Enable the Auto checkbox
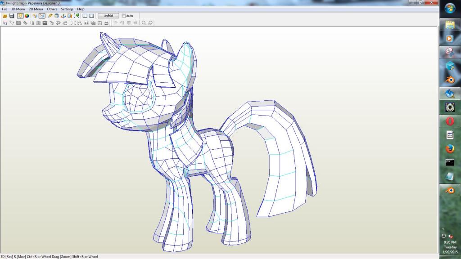The width and height of the screenshot is (461, 259). pyautogui.click(x=124, y=16)
